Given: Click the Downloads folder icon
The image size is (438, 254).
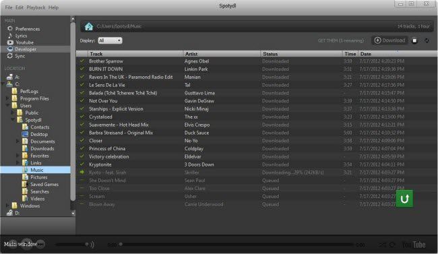Looking at the screenshot, I should tap(25, 148).
